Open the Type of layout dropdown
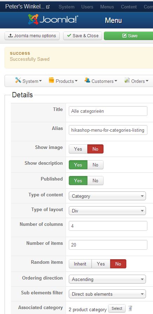Image resolution: width=153 pixels, height=314 pixels. click(107, 211)
